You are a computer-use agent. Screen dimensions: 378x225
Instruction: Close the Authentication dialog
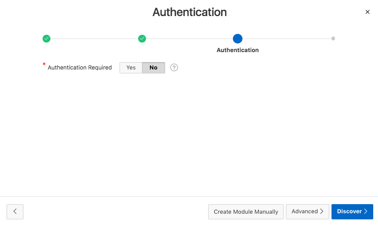pos(368,12)
